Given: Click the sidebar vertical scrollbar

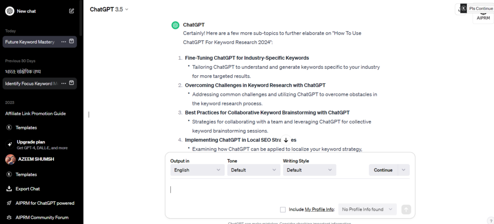Looking at the screenshot, I should click(x=81, y=18).
